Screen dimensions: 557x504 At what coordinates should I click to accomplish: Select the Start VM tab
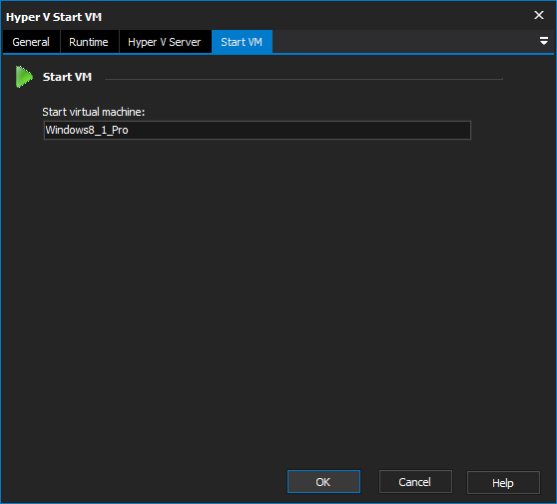point(242,42)
